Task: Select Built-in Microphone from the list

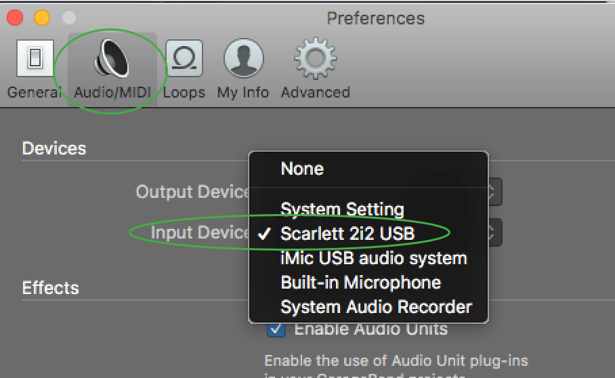Action: (x=360, y=282)
